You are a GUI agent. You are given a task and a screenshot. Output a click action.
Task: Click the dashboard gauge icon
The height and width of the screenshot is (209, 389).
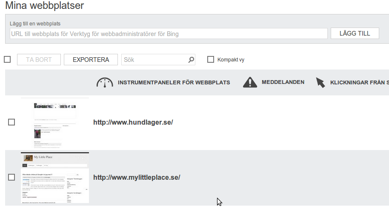point(105,83)
